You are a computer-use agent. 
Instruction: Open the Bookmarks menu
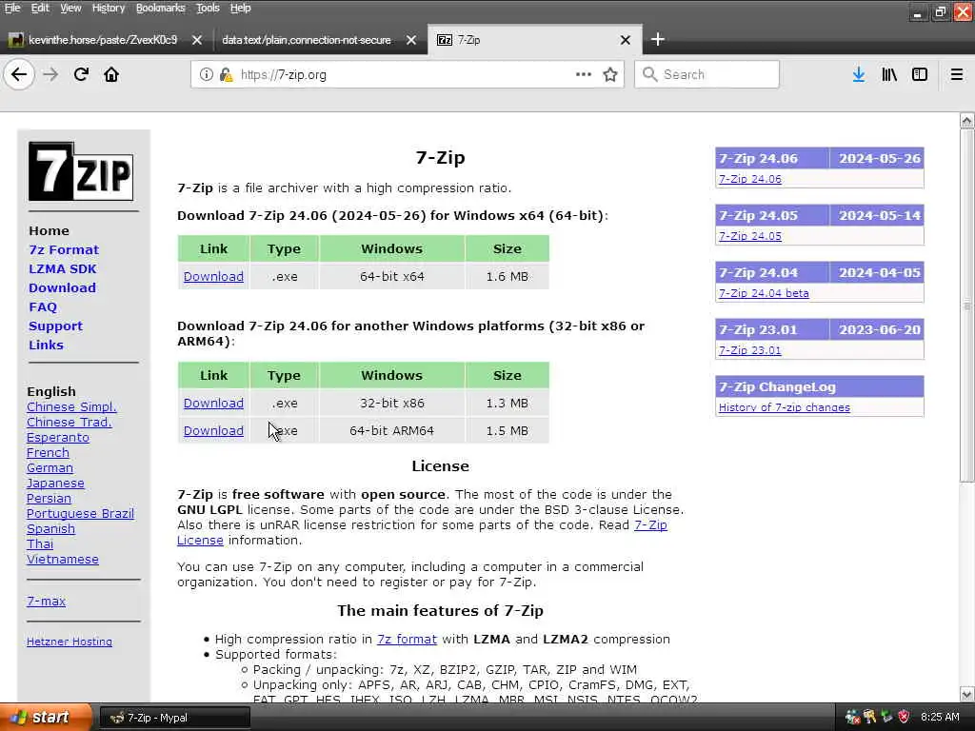pyautogui.click(x=160, y=8)
